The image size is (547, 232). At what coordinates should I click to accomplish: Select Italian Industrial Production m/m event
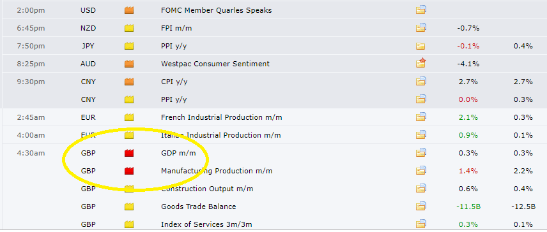221,135
